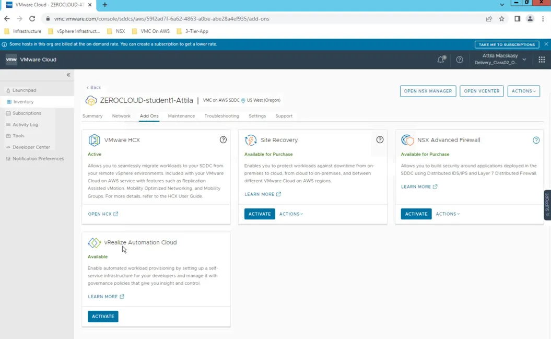551x339 pixels.
Task: Open the vertical SUPPORT side tab
Action: pyautogui.click(x=547, y=205)
